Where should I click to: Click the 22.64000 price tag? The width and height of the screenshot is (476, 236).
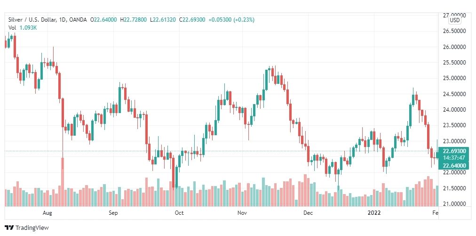454,165
